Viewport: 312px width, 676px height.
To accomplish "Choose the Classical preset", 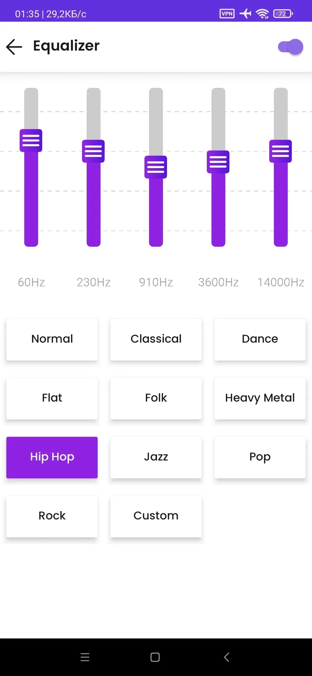I will coord(156,339).
